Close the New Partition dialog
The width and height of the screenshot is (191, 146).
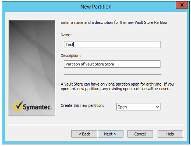(x=182, y=5)
